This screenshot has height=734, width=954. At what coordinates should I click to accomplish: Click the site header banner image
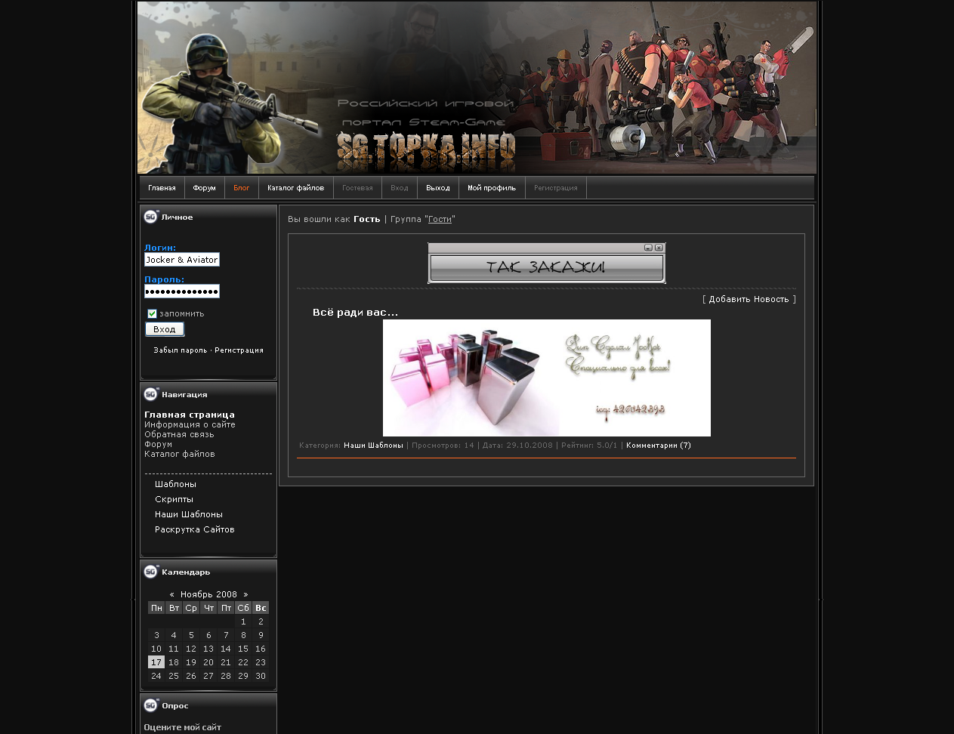point(477,88)
